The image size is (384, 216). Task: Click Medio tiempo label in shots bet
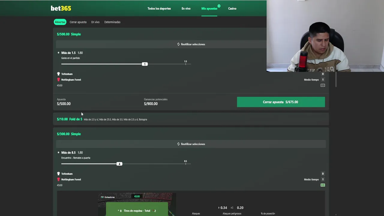click(311, 179)
